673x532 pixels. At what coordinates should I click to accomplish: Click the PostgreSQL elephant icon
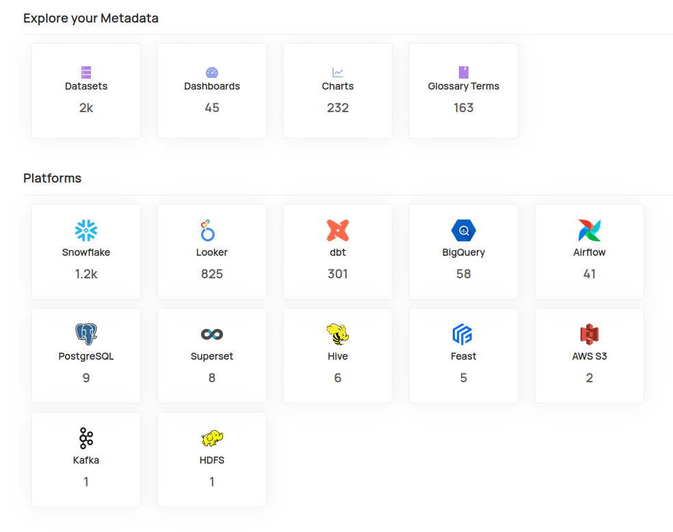coord(86,334)
